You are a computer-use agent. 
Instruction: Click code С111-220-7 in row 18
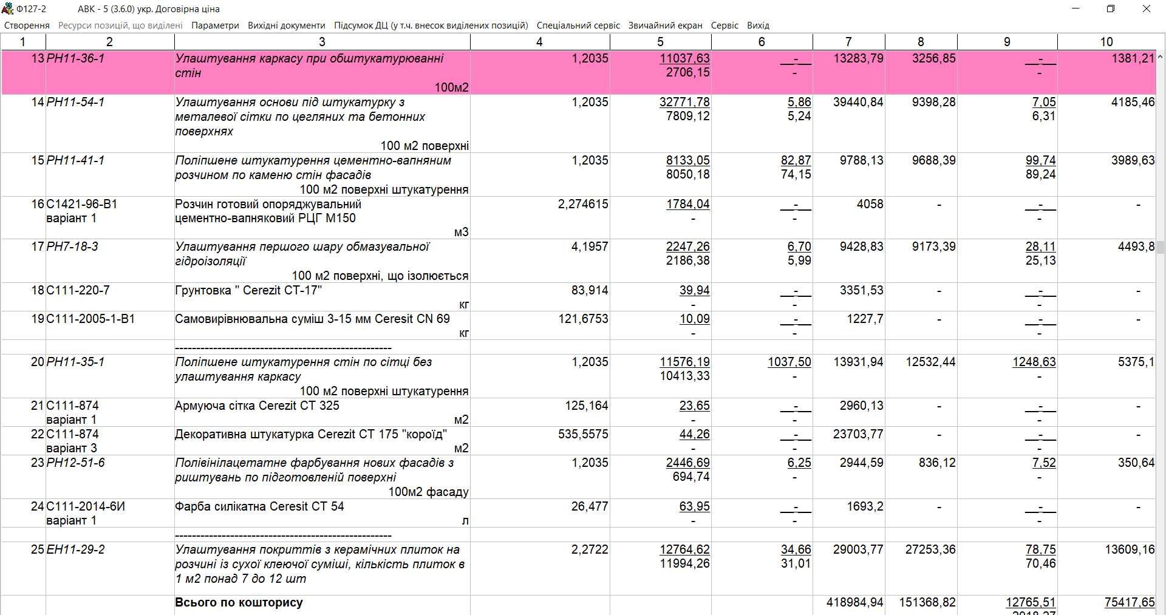[x=78, y=290]
